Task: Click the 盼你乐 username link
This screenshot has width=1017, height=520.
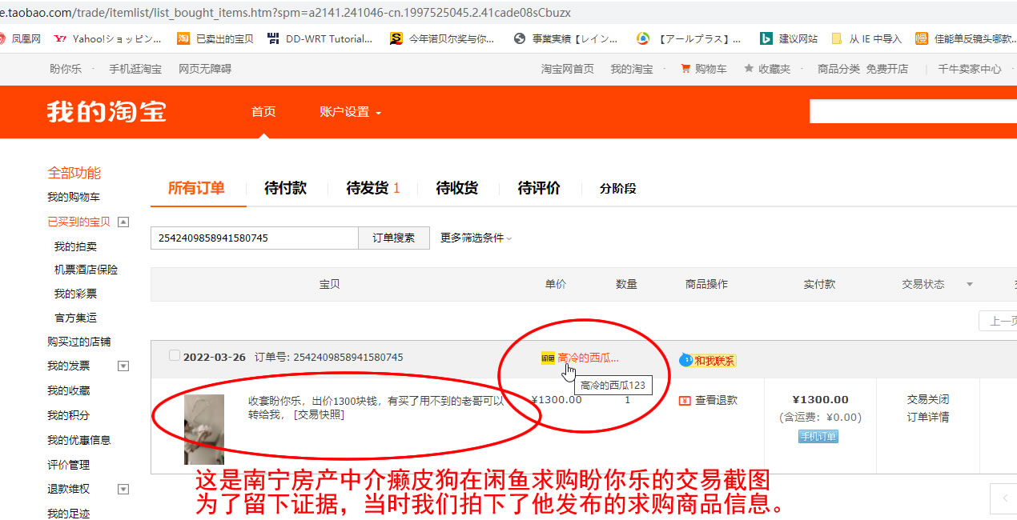Action: [x=66, y=69]
